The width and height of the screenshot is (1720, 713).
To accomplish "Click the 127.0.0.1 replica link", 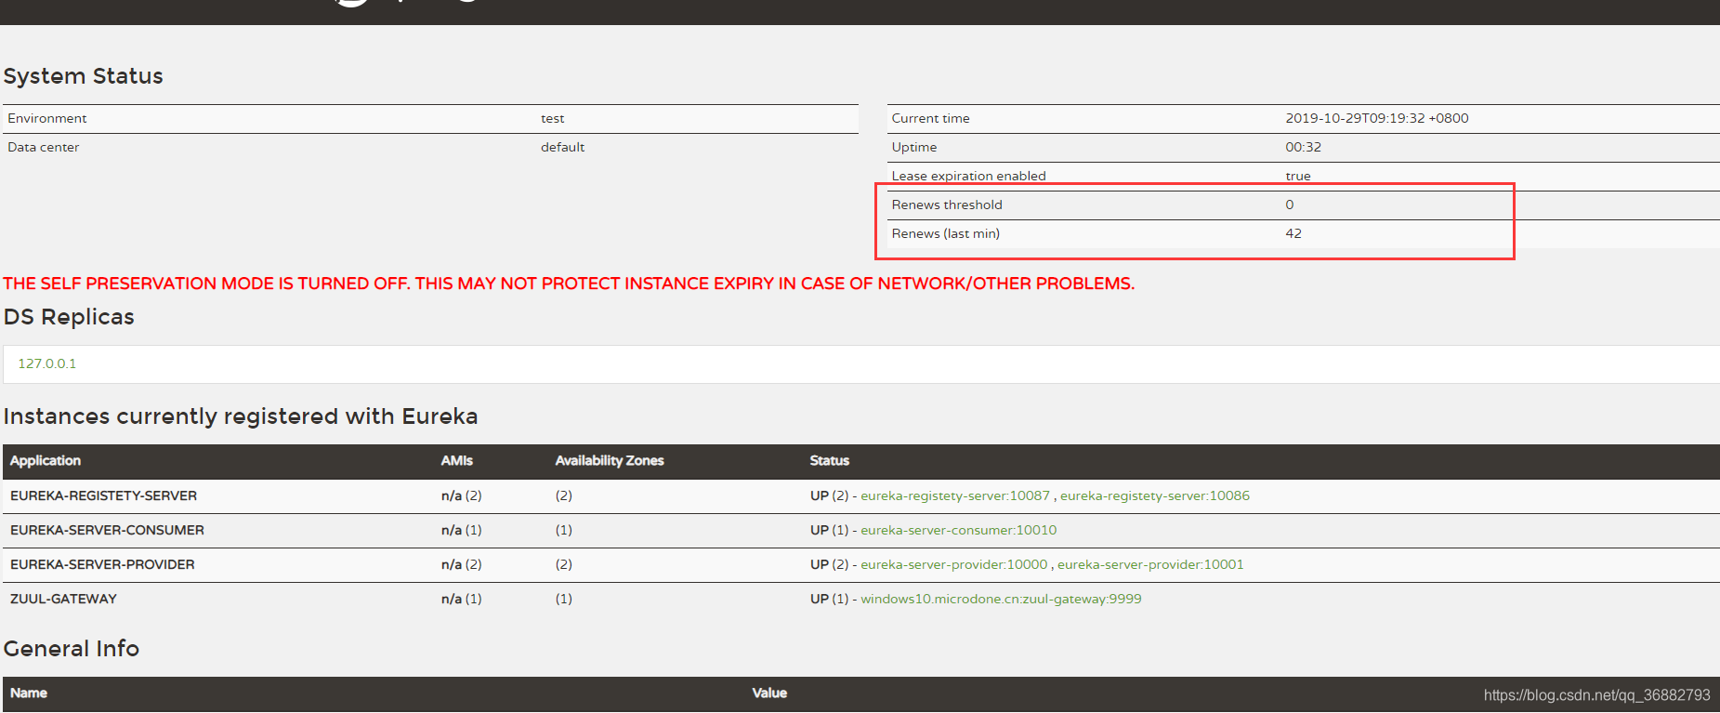I will click(47, 363).
